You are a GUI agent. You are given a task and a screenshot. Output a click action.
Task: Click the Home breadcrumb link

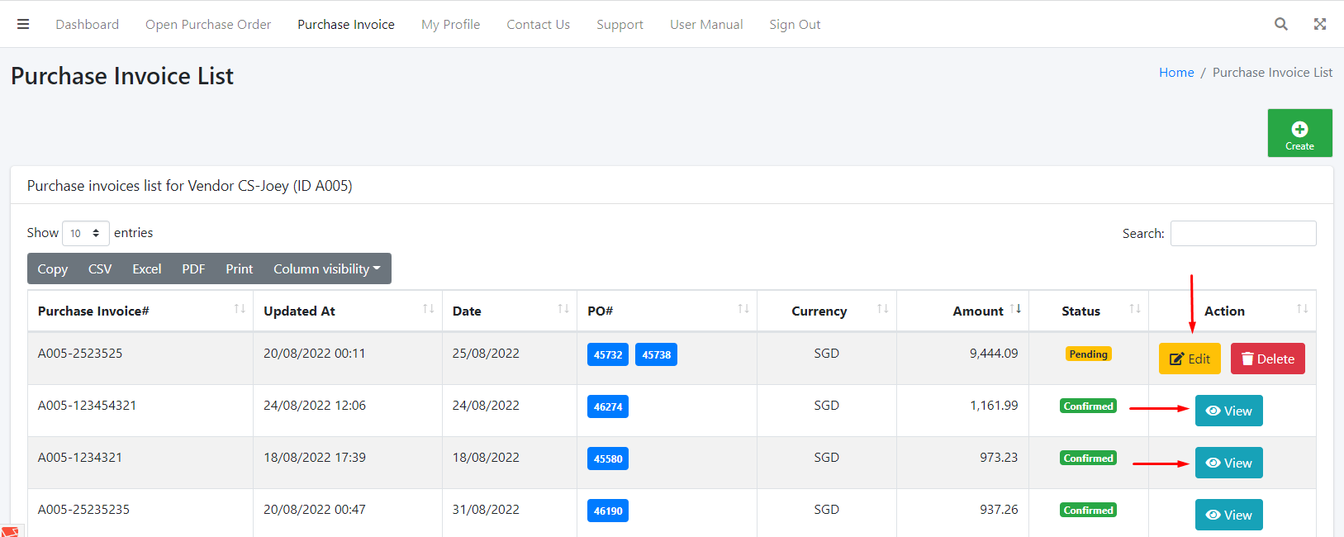tap(1175, 73)
